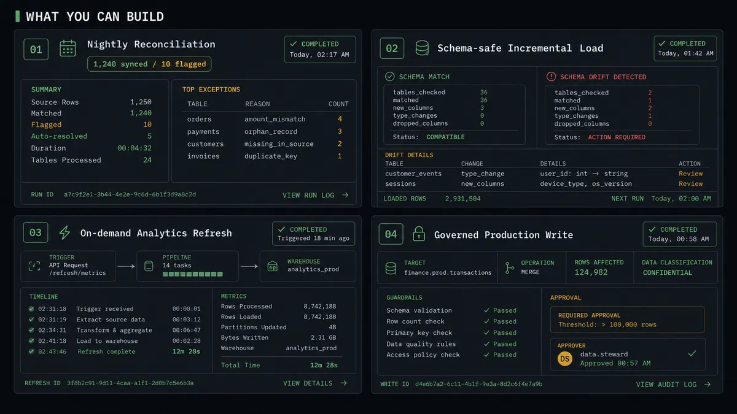Click the 1,240 synced / 10 flagged pill

pos(149,64)
